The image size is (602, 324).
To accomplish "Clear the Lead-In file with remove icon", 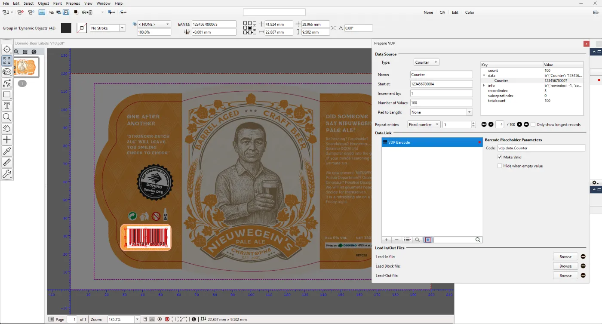I will coord(583,256).
